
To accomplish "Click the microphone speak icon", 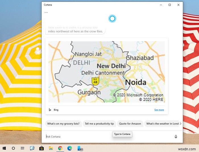I will pyautogui.click(x=176, y=137).
